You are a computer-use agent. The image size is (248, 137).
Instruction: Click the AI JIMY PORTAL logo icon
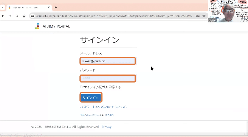37,26
